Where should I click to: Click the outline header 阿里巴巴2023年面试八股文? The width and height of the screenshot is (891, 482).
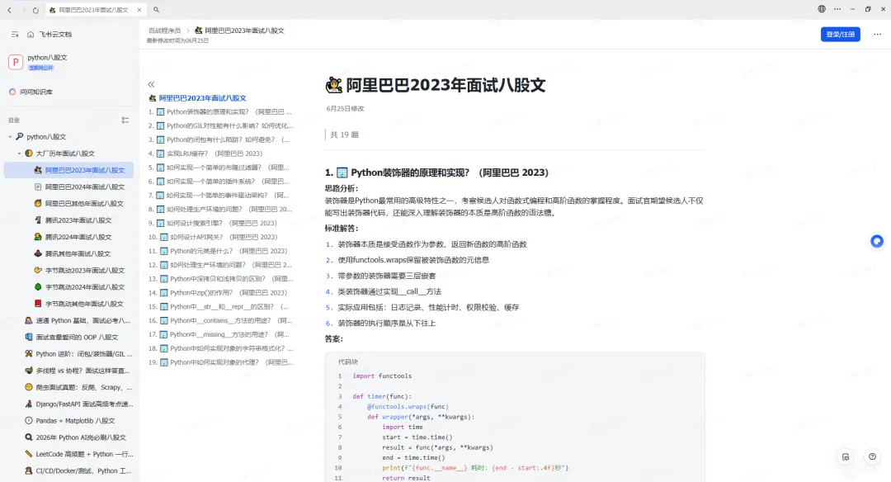point(202,97)
